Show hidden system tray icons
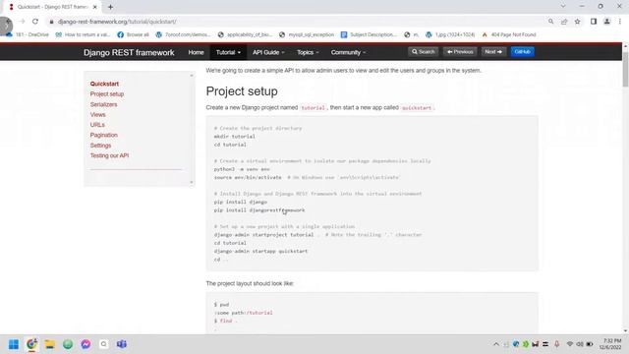The height and width of the screenshot is (354, 629). coord(496,344)
